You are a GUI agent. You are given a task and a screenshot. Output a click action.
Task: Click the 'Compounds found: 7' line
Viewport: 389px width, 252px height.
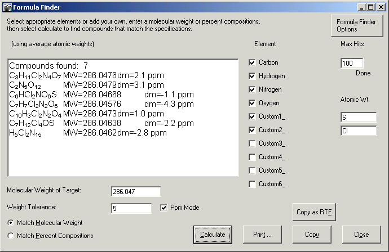pyautogui.click(x=48, y=66)
